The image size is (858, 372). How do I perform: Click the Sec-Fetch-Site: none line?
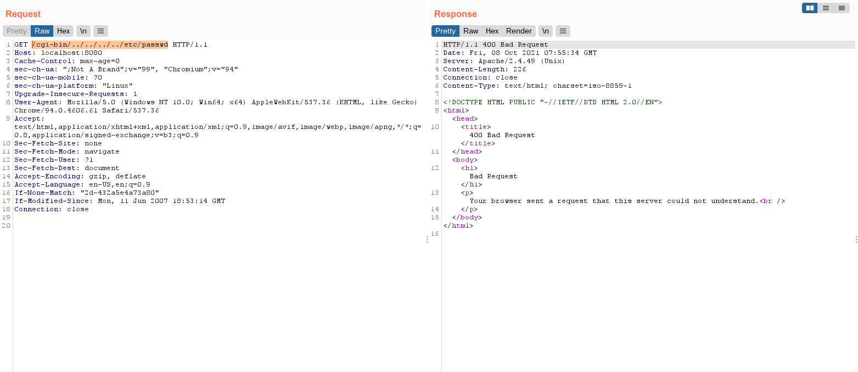coord(58,143)
